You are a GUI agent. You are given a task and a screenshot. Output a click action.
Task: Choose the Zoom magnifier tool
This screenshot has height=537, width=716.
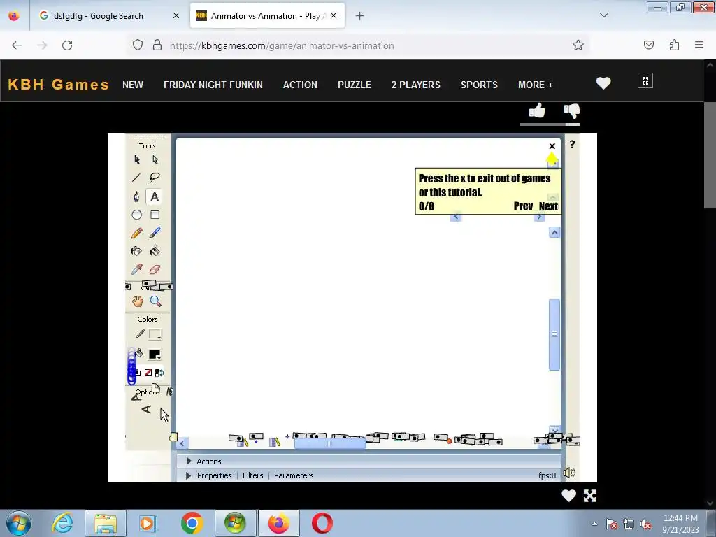pyautogui.click(x=156, y=301)
